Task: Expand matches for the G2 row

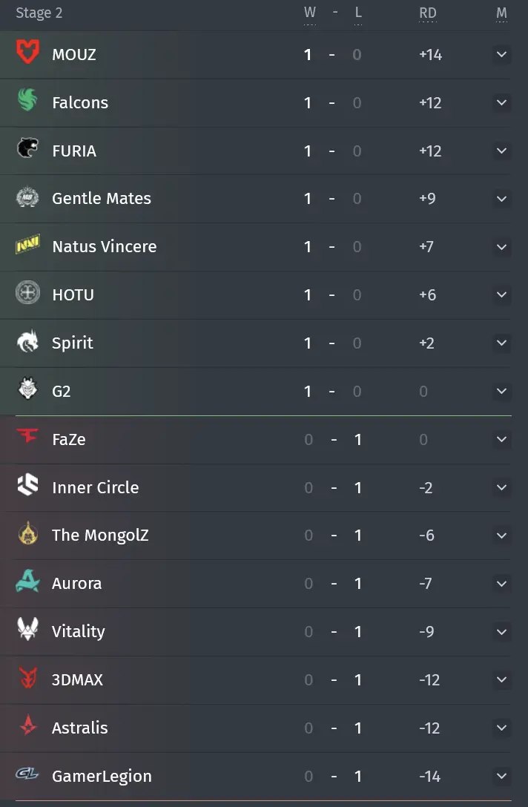Action: point(501,391)
